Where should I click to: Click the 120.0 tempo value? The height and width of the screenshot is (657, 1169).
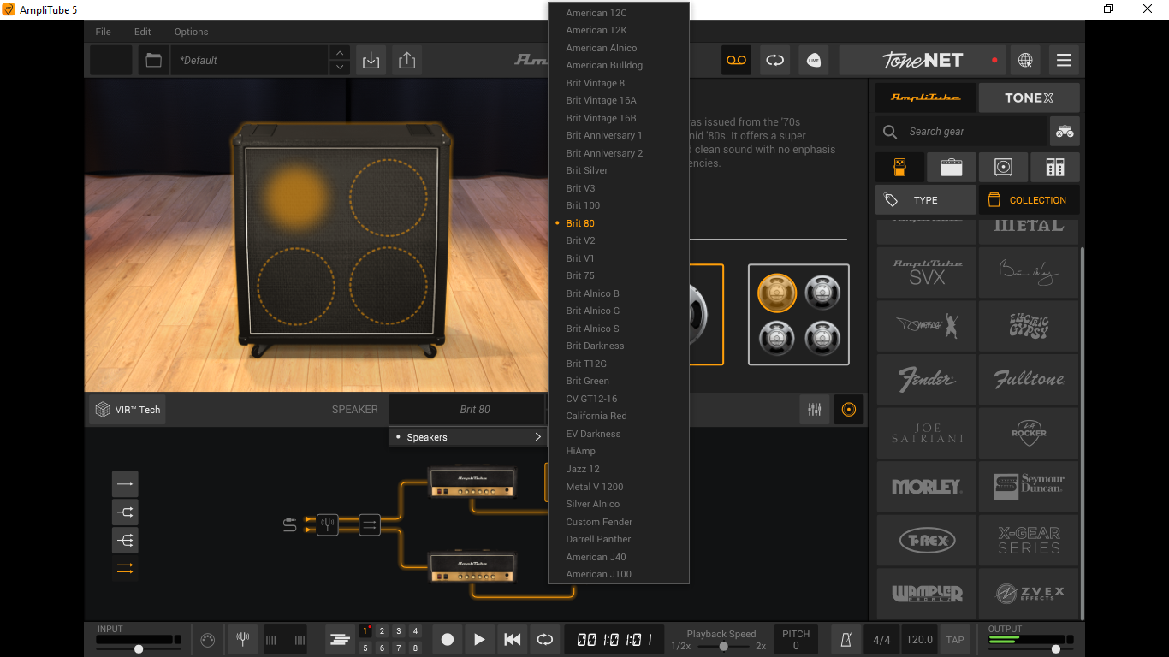coord(919,639)
